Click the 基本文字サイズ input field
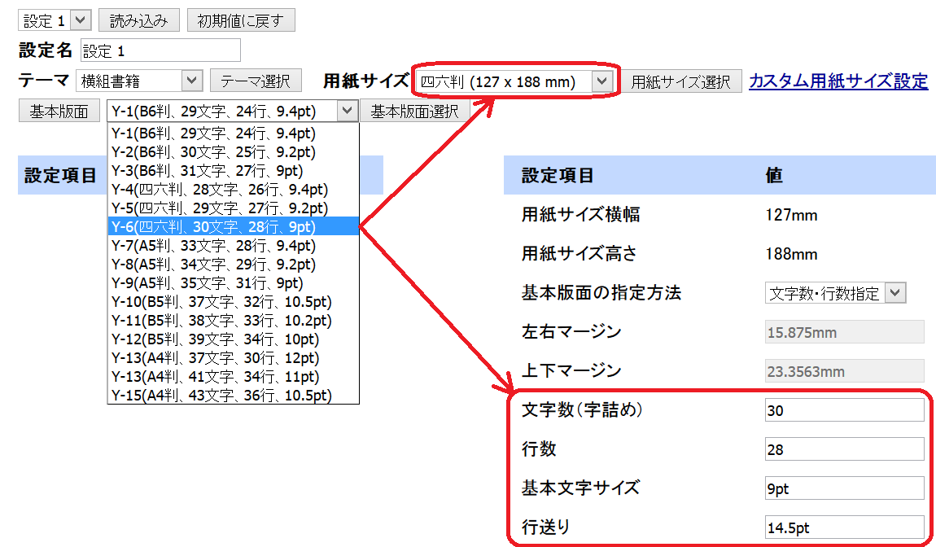This screenshot has width=936, height=547. coord(844,488)
